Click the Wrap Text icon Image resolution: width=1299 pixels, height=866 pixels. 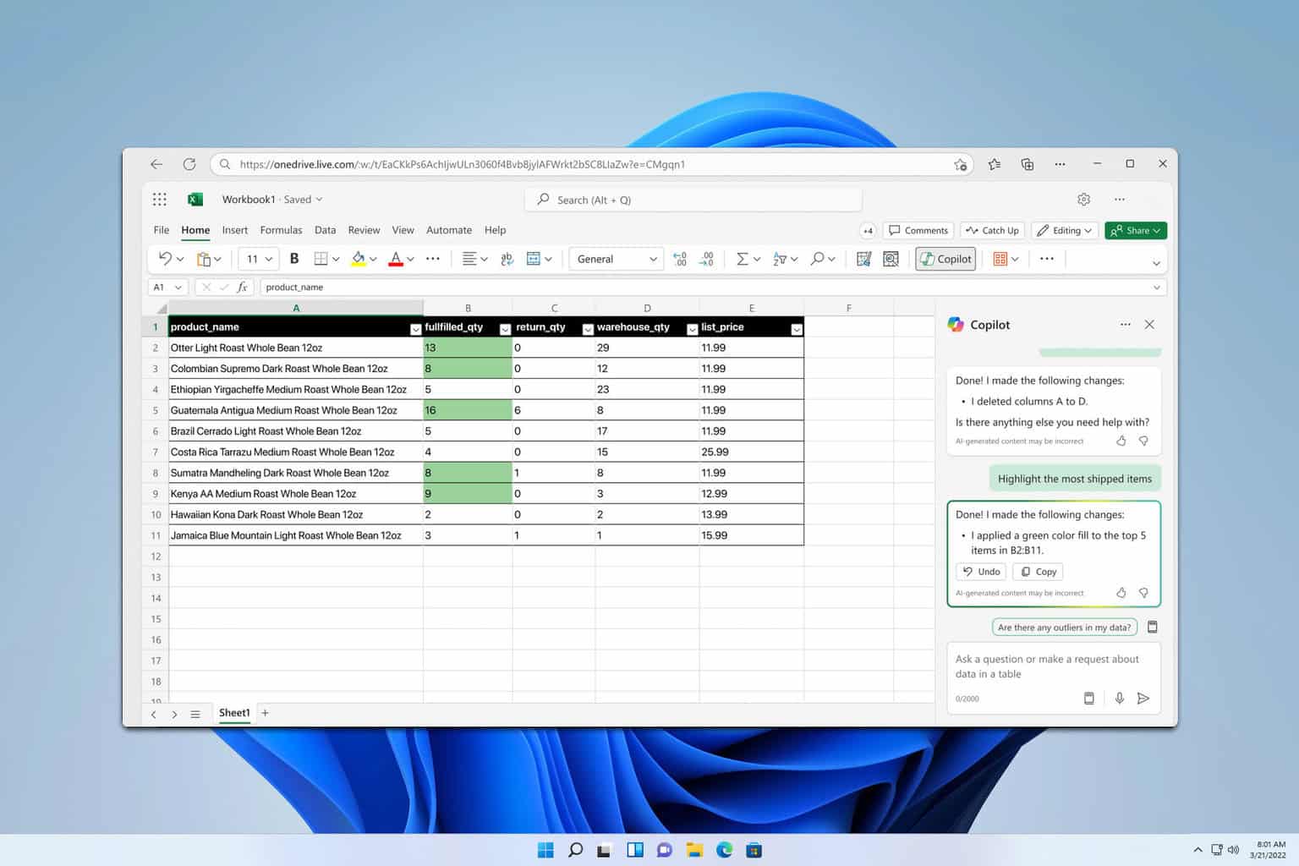coord(507,259)
